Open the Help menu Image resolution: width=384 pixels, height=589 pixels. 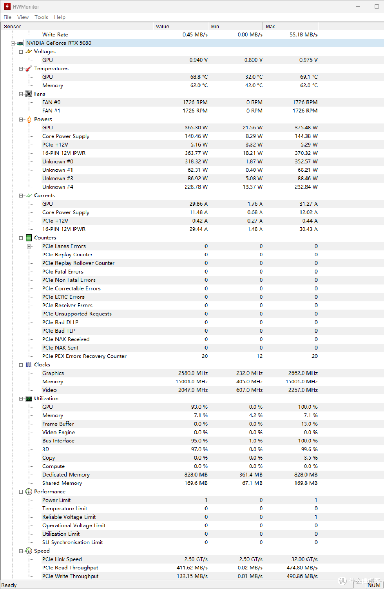60,17
